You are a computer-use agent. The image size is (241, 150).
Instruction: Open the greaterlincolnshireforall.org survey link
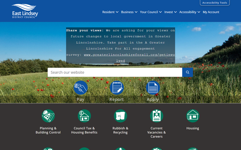129,55
